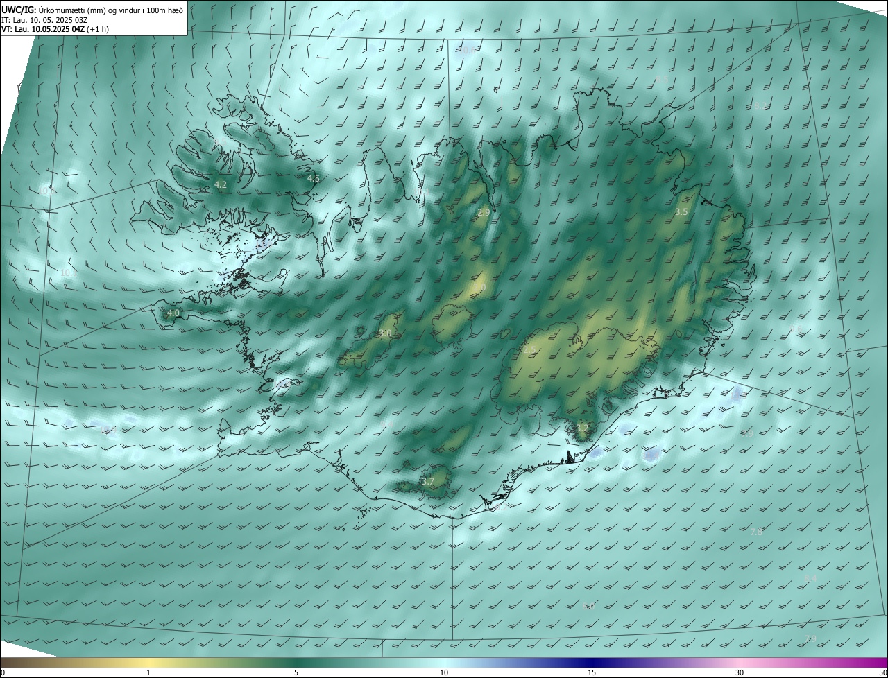Click the 5 tick on the color scale
888x678 pixels.
tap(296, 672)
